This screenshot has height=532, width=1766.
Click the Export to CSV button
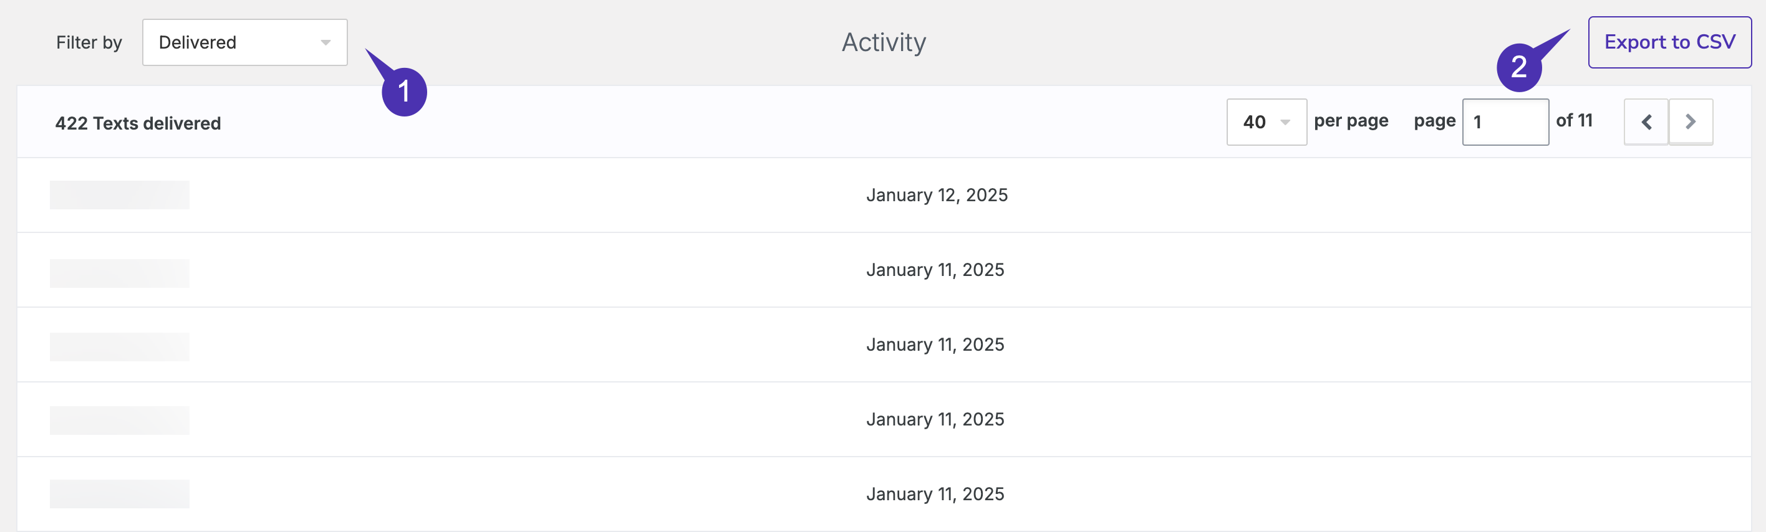point(1669,42)
